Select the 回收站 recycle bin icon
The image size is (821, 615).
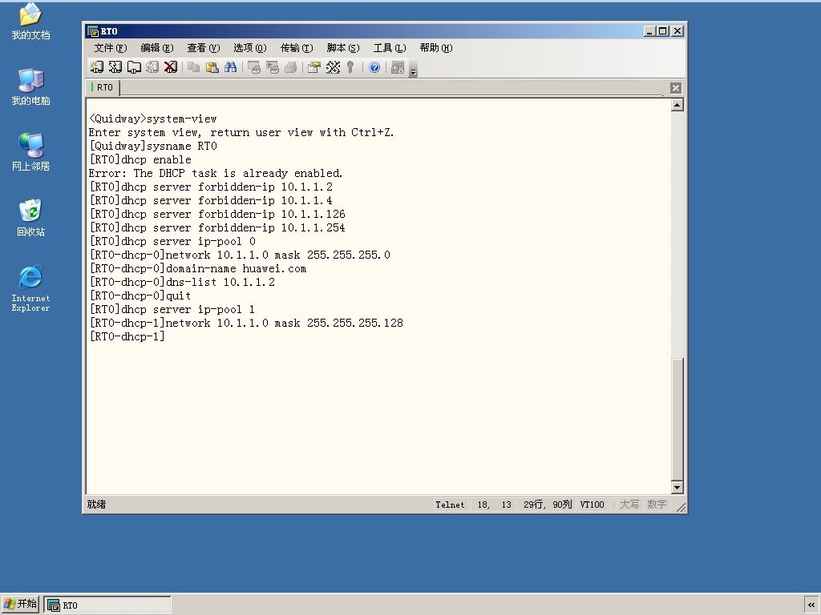pos(30,218)
